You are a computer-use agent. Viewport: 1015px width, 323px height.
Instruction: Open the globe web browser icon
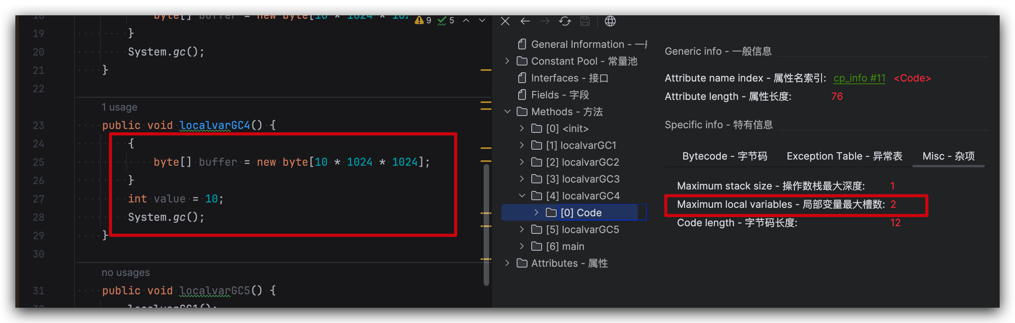[x=610, y=21]
